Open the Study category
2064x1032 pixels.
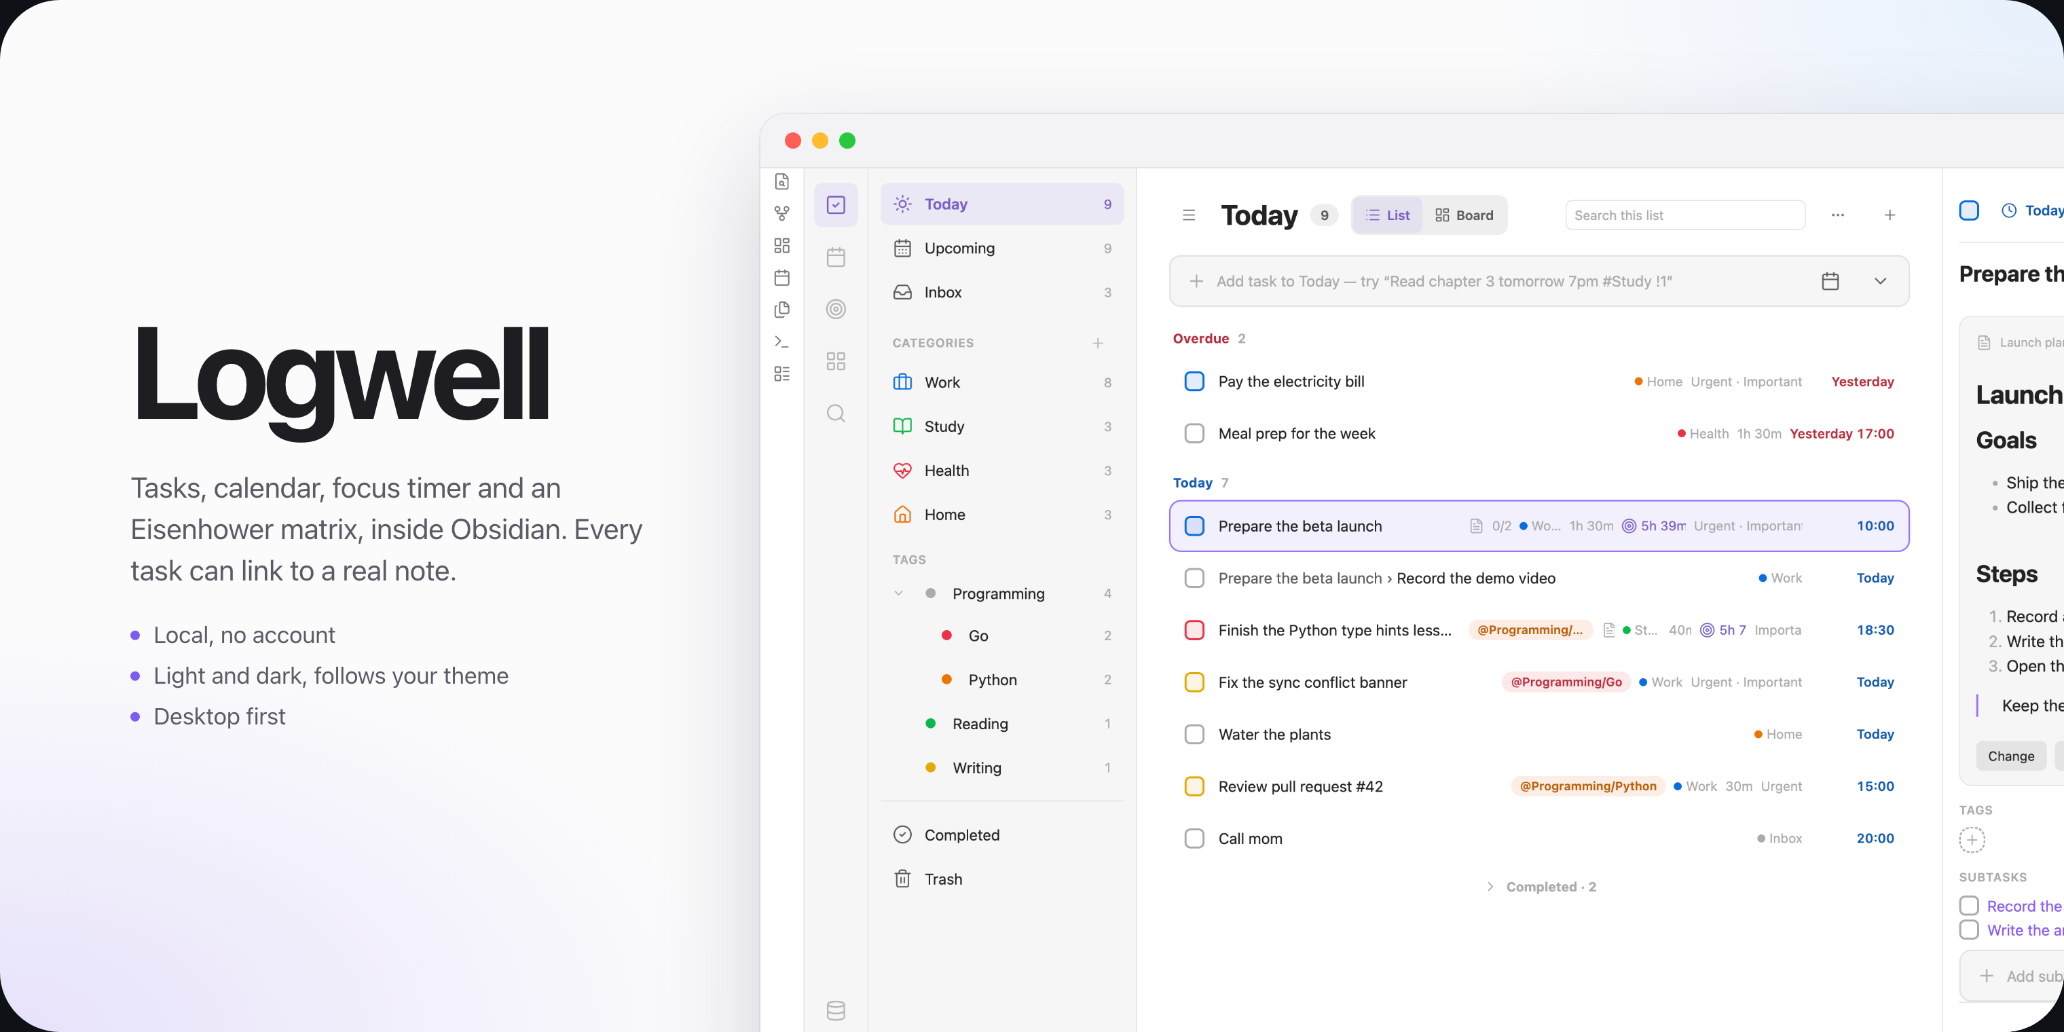pyautogui.click(x=1001, y=426)
